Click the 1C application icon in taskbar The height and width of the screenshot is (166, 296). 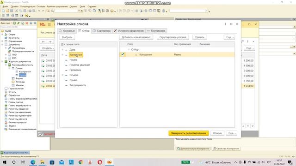click(109, 162)
